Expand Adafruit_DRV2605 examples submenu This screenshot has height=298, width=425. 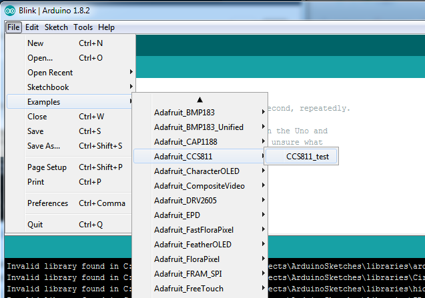point(187,201)
